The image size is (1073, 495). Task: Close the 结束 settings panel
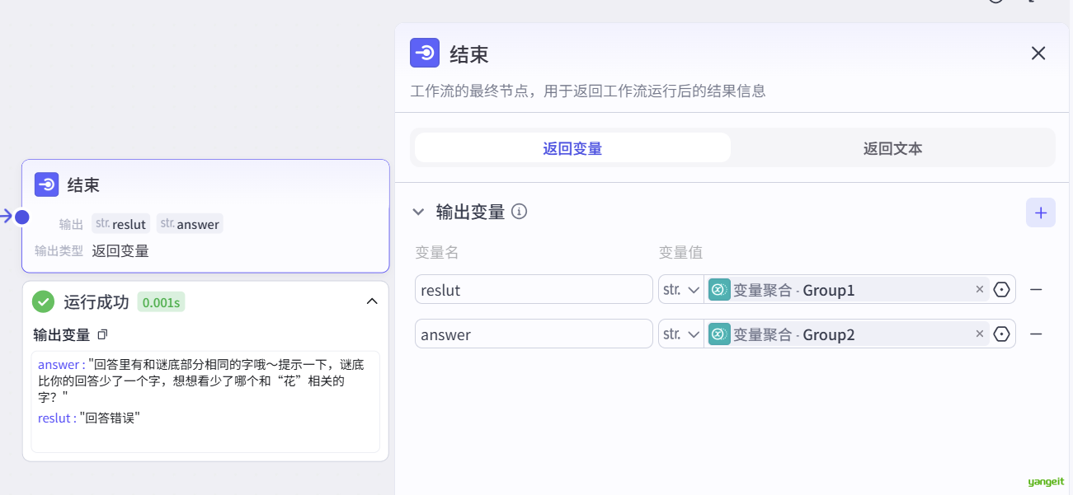[1038, 54]
